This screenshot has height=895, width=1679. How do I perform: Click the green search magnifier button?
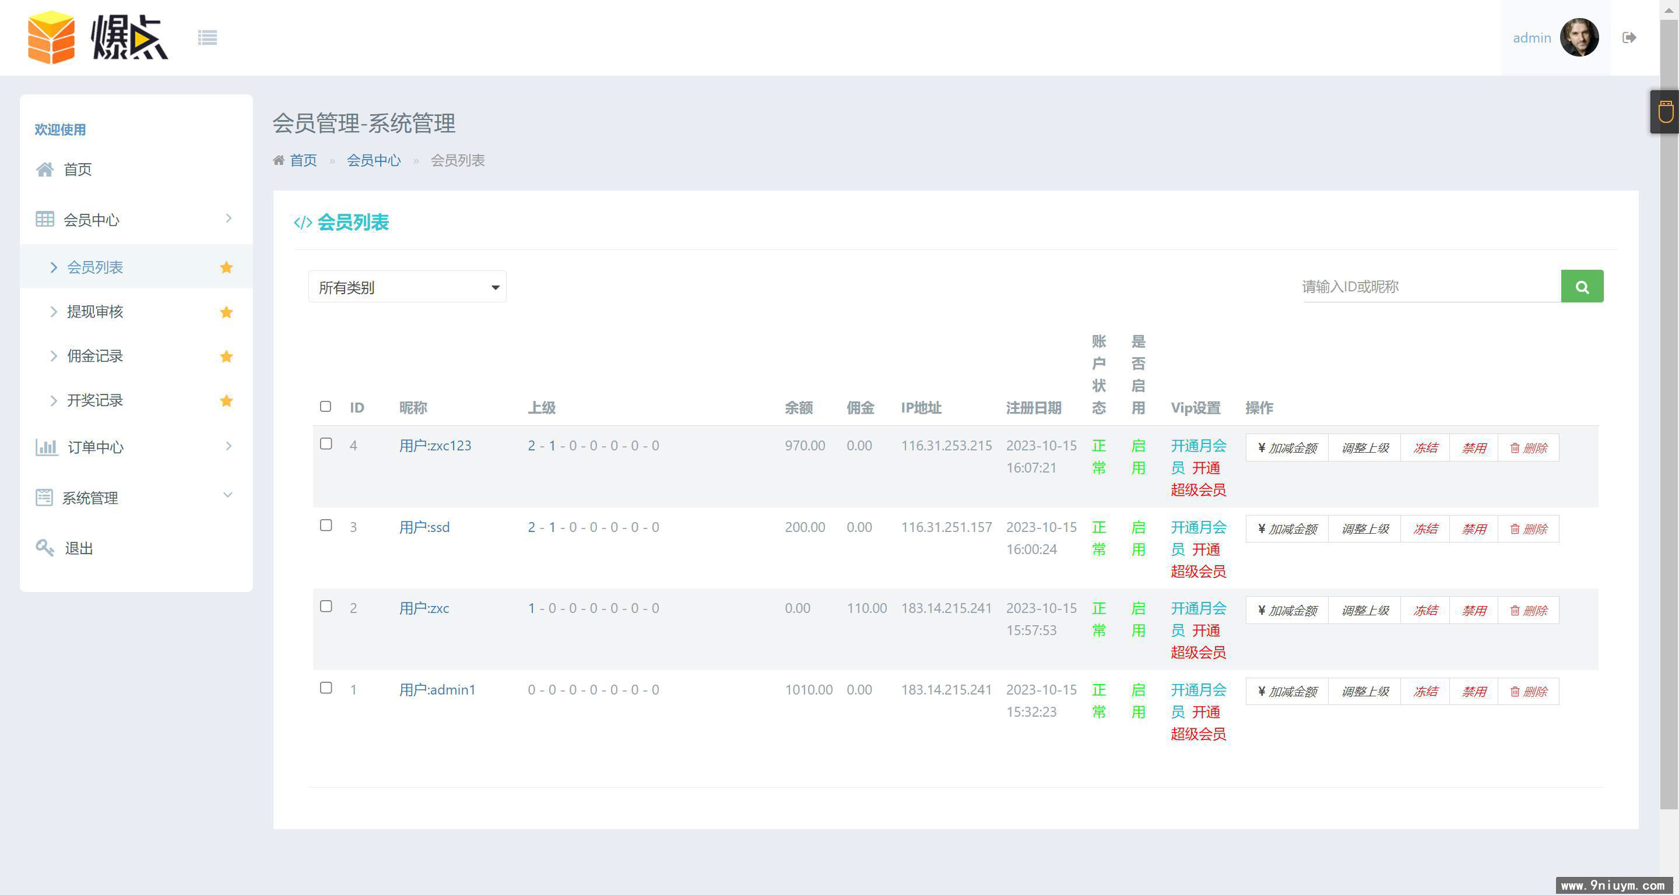pos(1582,287)
